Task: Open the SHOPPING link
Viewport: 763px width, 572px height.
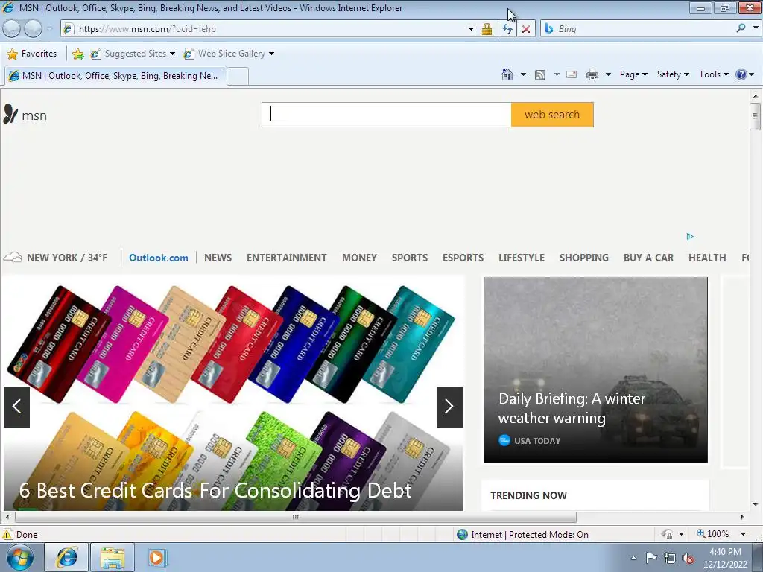Action: (584, 258)
